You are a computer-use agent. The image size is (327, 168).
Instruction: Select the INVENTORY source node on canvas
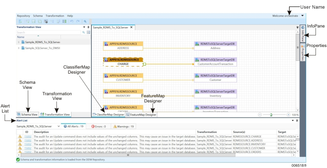123,94
